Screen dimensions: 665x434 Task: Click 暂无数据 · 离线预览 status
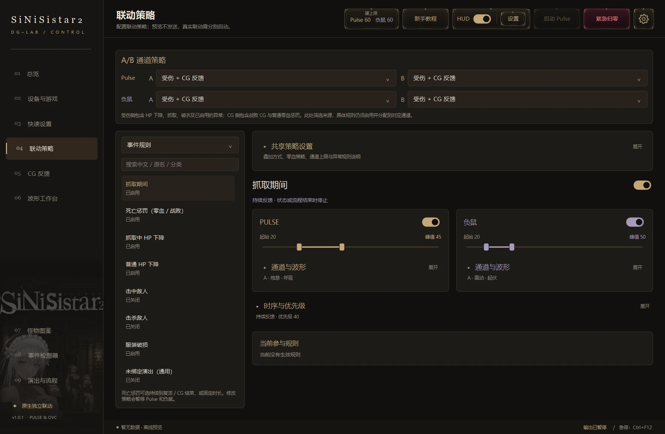pos(141,427)
